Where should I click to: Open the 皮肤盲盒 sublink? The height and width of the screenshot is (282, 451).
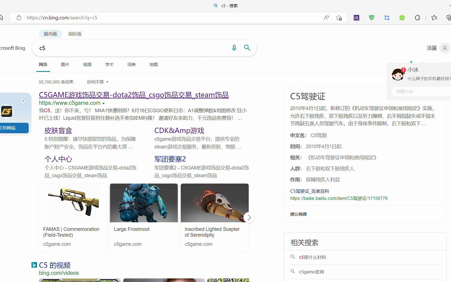[58, 130]
